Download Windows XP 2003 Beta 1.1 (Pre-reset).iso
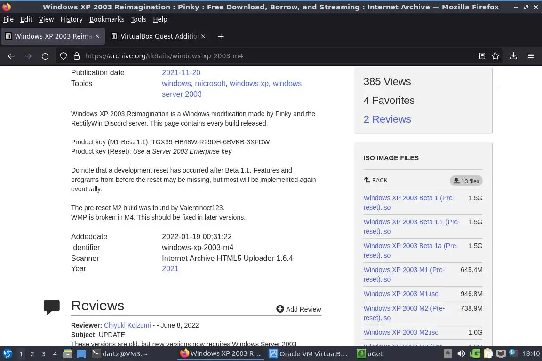Image resolution: width=542 pixels, height=361 pixels. coord(411,227)
